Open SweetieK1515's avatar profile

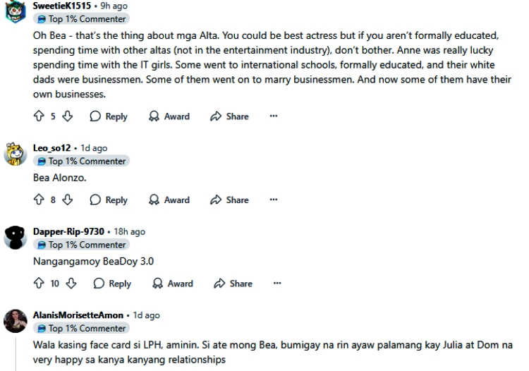coord(16,12)
